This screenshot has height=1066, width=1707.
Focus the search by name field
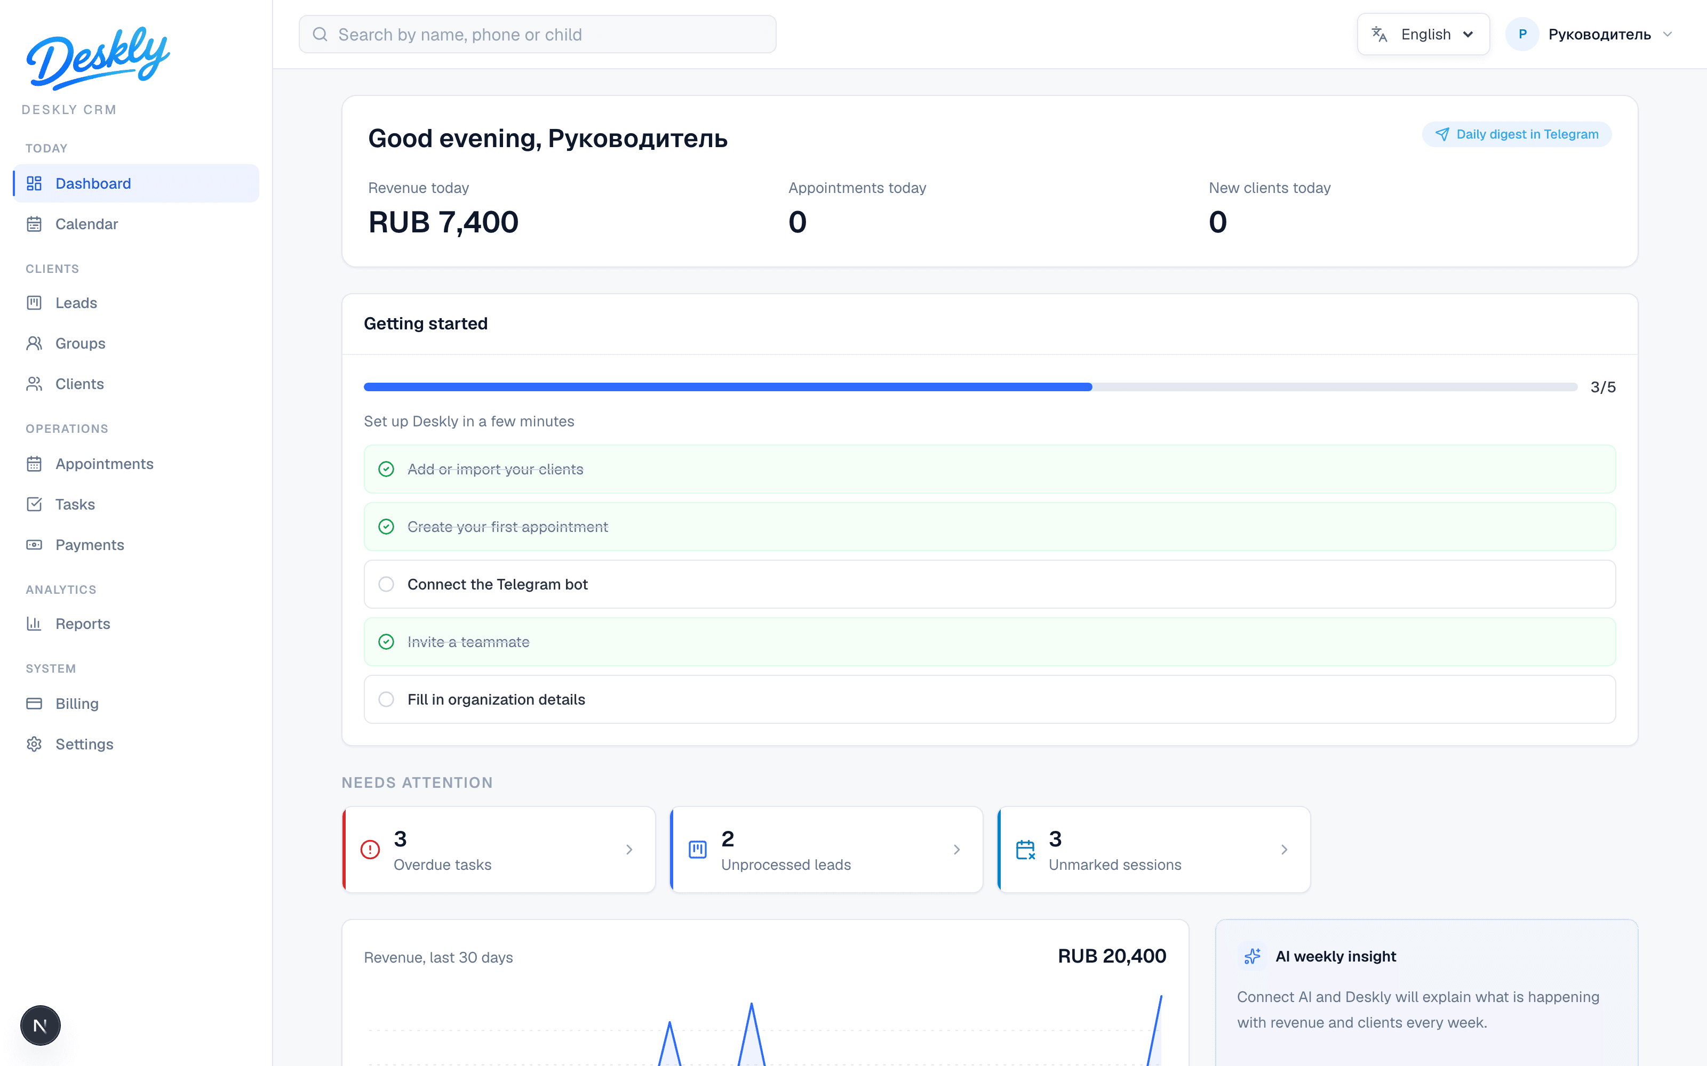[x=538, y=35]
